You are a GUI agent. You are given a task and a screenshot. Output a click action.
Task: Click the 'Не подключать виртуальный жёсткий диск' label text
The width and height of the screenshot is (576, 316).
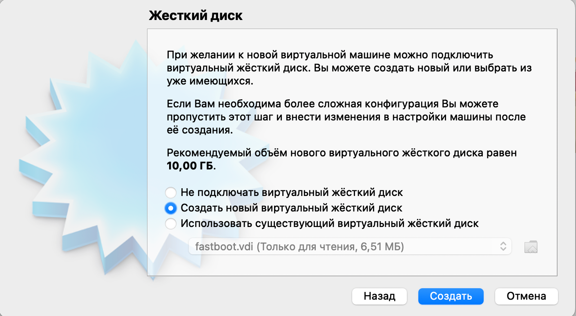click(x=292, y=192)
